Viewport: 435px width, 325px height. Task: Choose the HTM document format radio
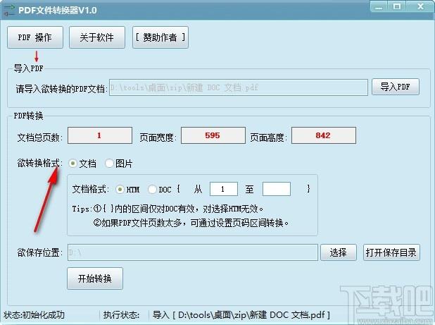point(120,190)
